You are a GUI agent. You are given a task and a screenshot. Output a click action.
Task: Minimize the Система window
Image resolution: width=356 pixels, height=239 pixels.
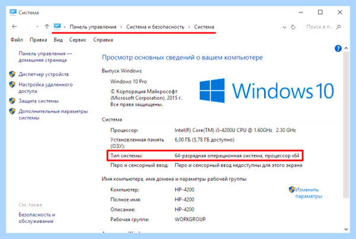301,12
